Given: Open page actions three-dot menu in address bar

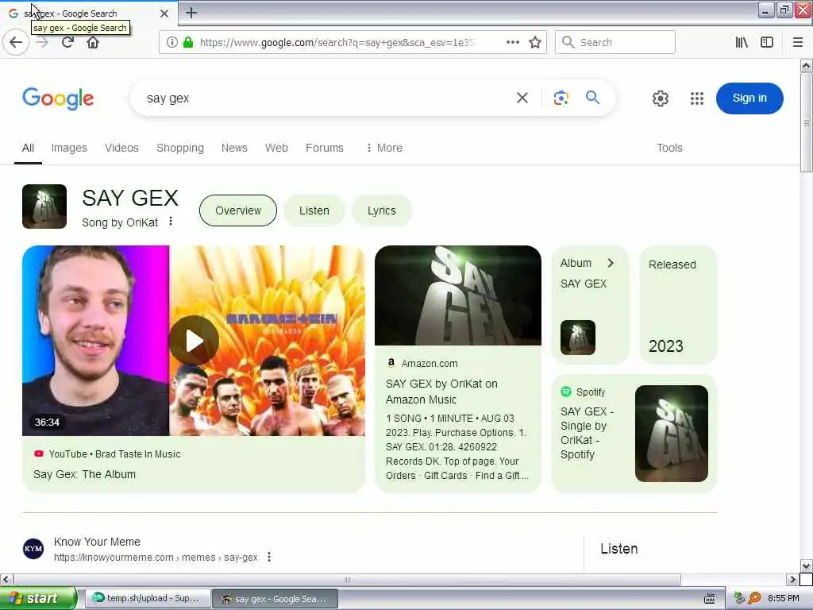Looking at the screenshot, I should click(x=512, y=42).
